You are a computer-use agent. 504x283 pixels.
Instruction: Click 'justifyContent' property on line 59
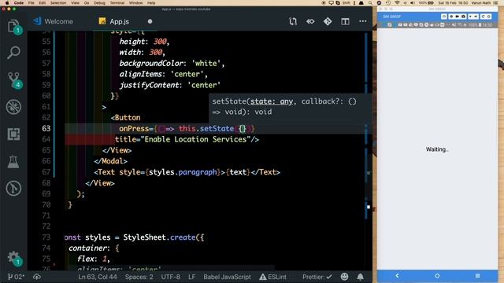point(149,85)
